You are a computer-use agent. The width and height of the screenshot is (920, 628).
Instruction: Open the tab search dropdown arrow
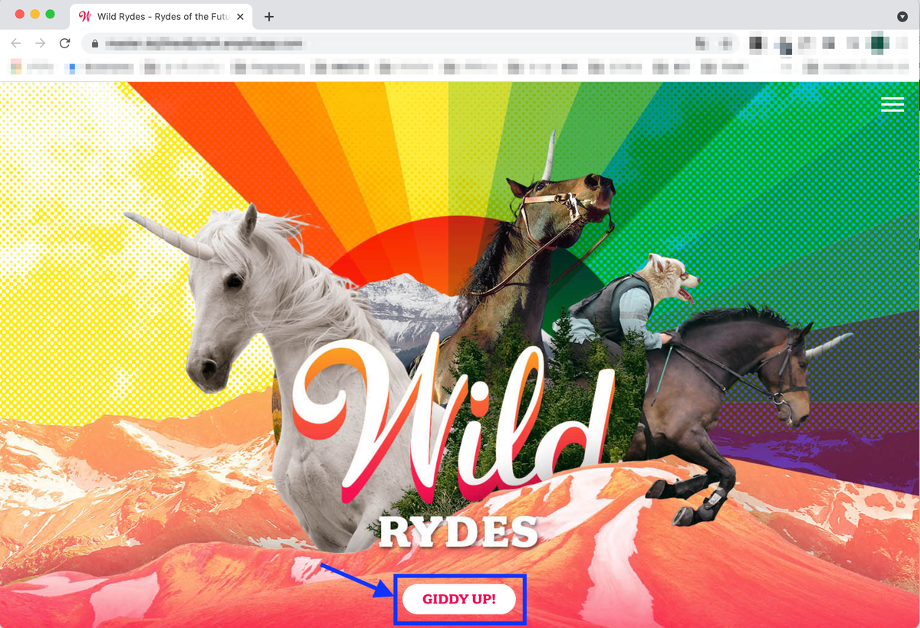point(902,17)
